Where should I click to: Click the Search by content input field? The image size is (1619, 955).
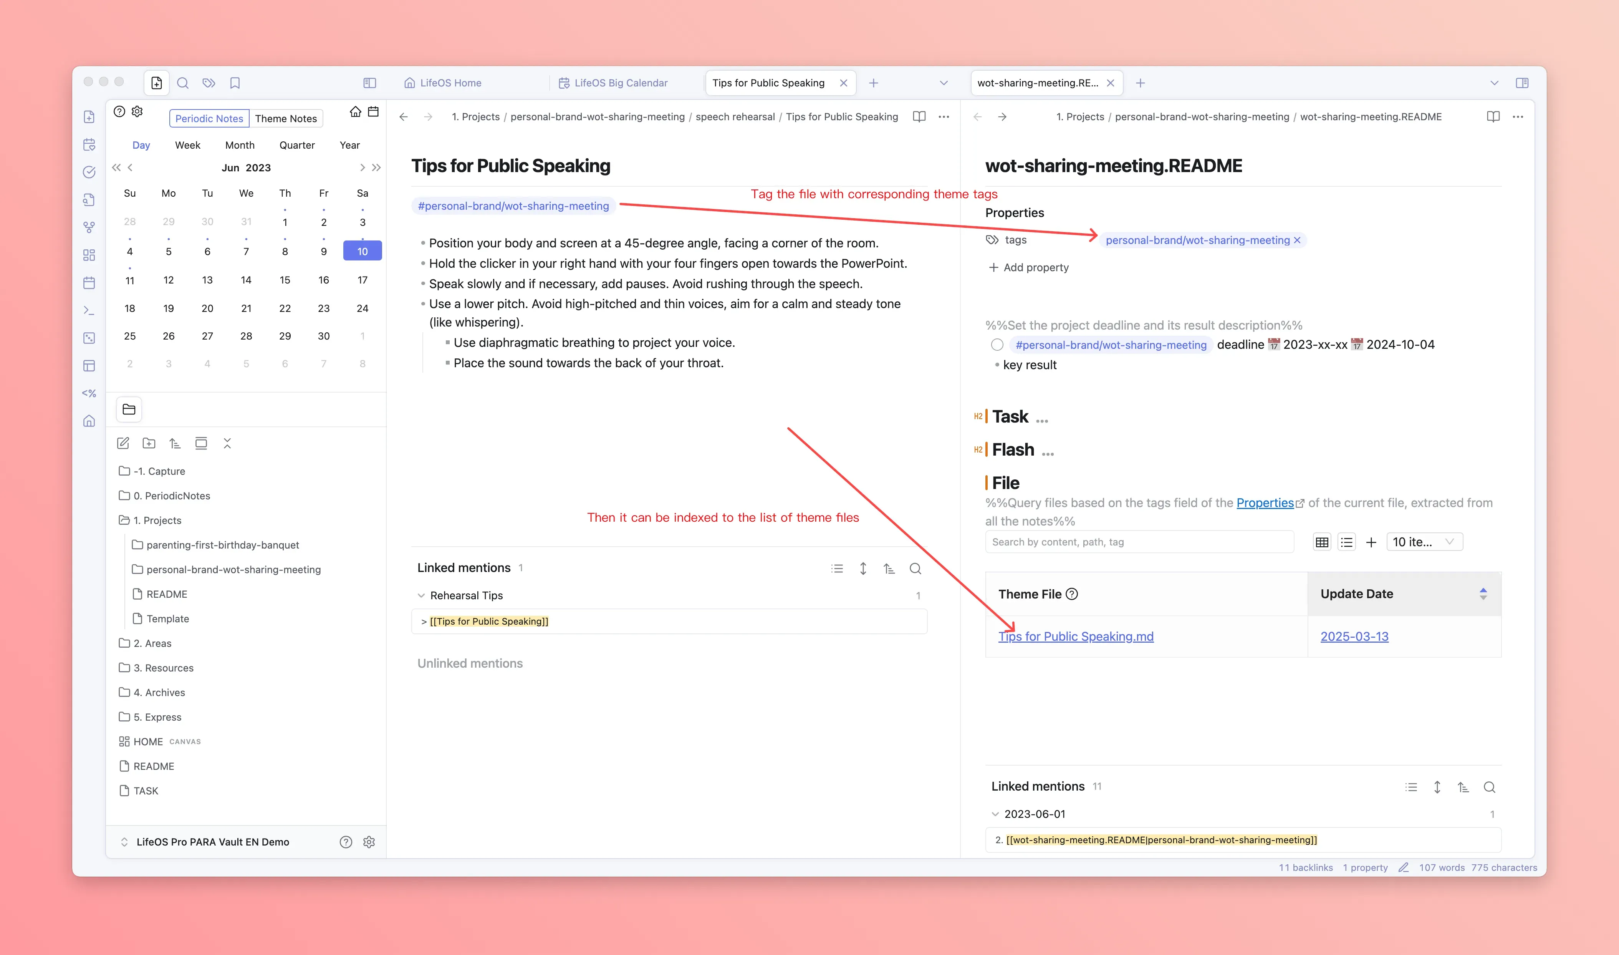coord(1139,542)
